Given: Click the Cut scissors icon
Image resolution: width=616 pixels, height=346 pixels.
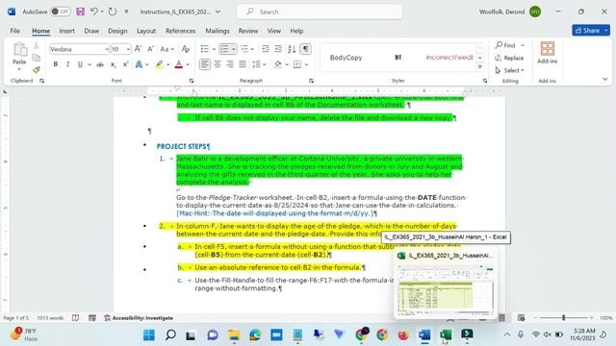Looking at the screenshot, I should pyautogui.click(x=37, y=46).
